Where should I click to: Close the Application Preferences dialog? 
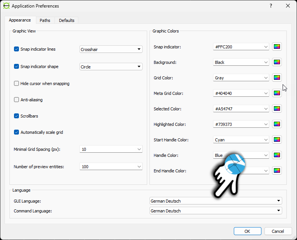click(x=288, y=6)
